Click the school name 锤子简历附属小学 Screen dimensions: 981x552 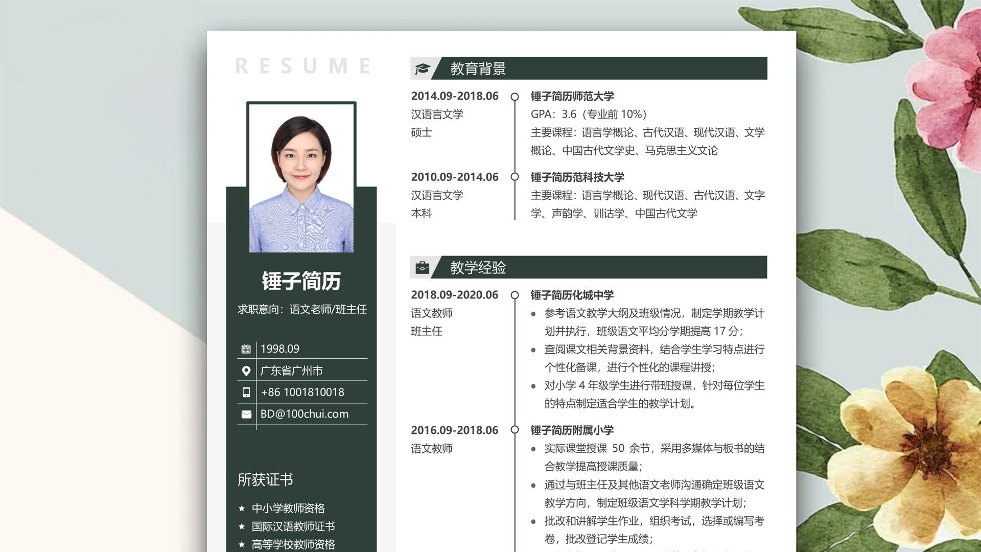[572, 430]
